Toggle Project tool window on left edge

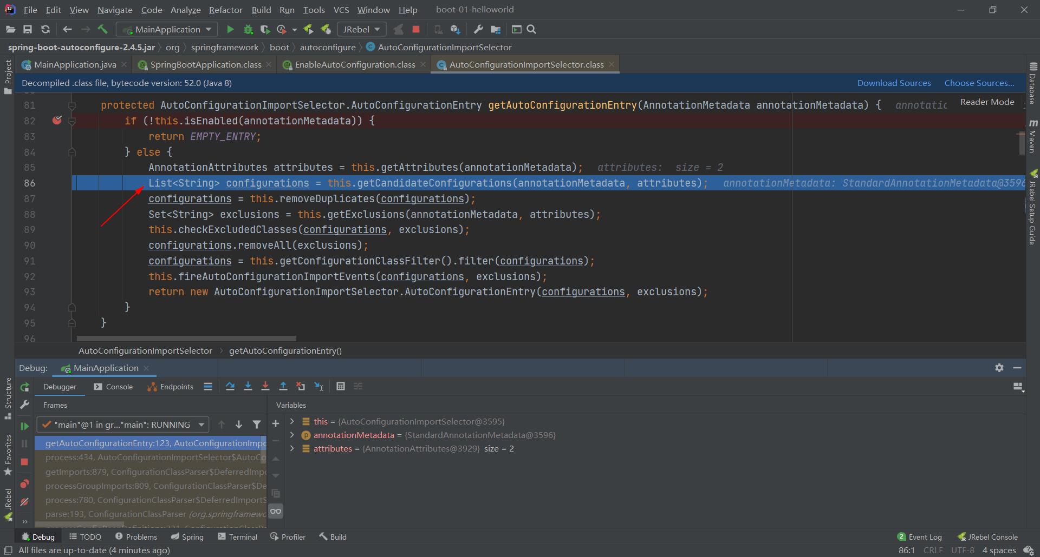tap(8, 77)
